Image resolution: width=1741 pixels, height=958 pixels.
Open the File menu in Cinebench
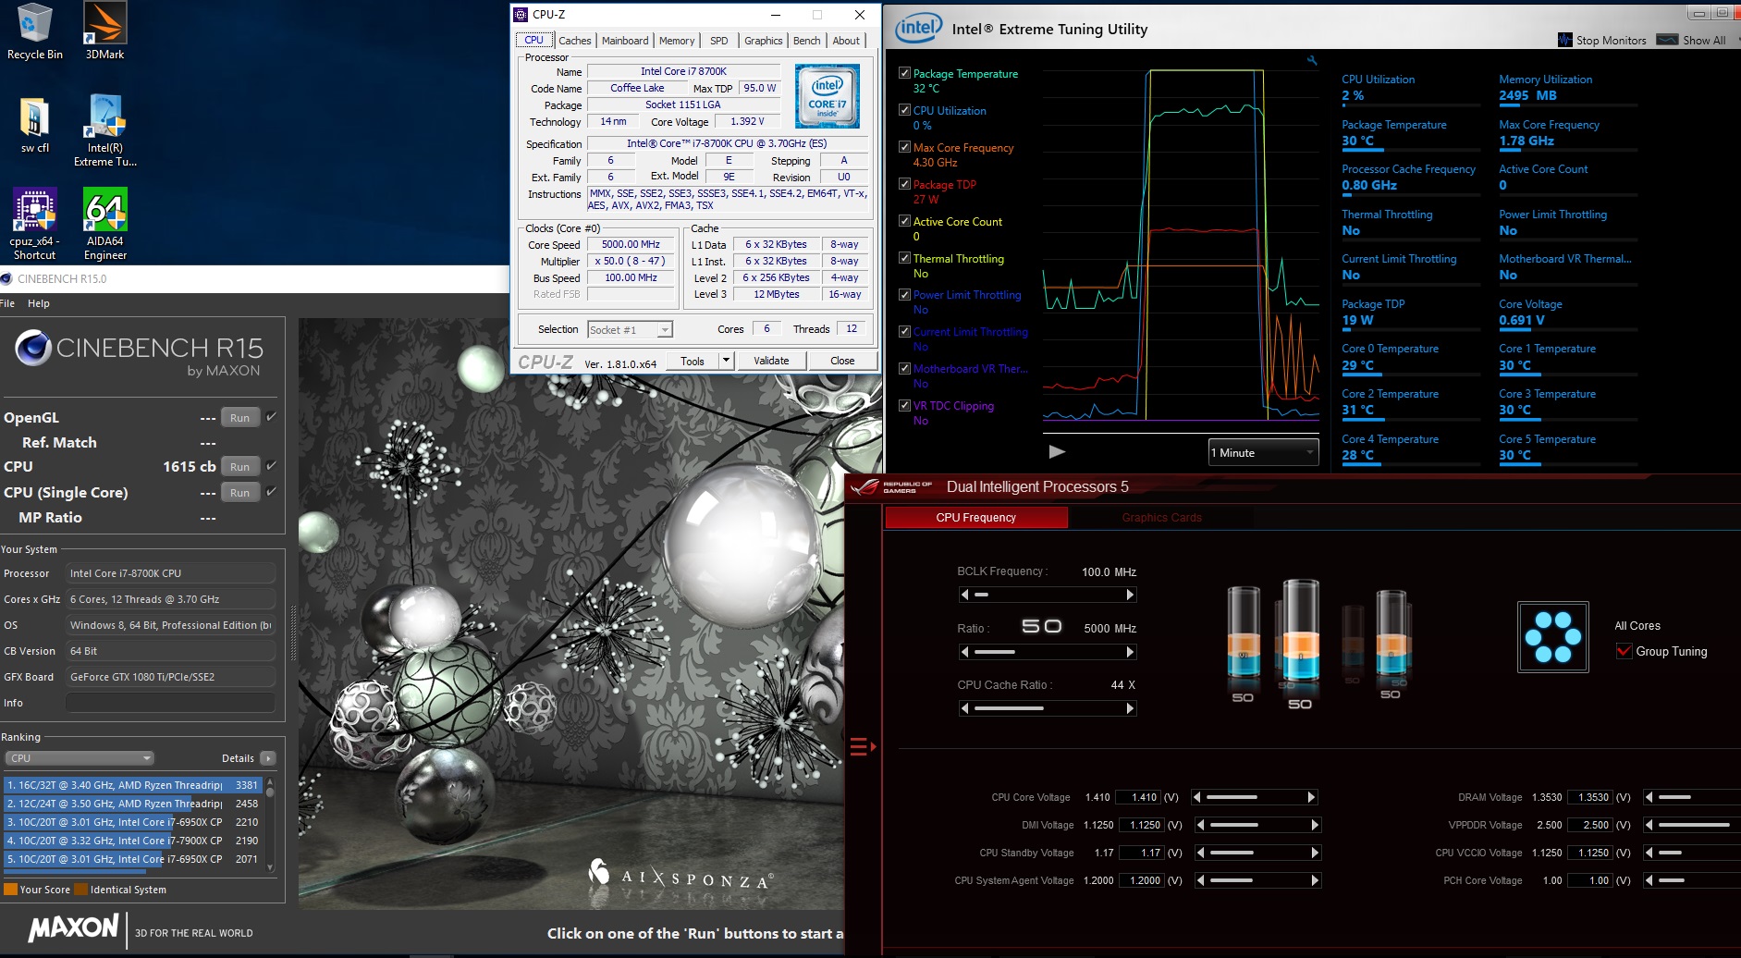(x=7, y=303)
